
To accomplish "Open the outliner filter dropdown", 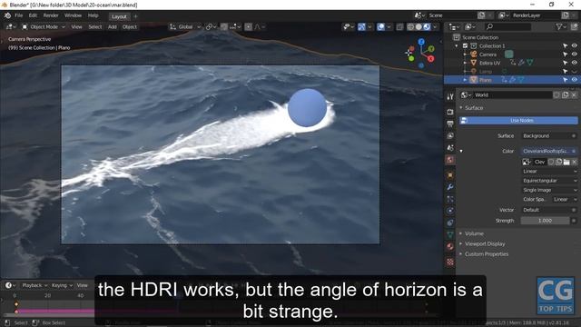I will click(561, 26).
